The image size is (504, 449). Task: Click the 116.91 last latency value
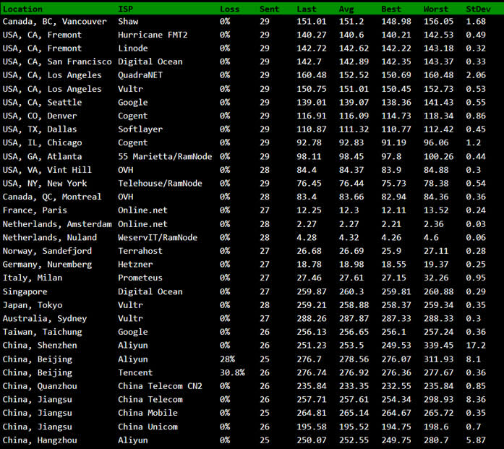pos(312,116)
